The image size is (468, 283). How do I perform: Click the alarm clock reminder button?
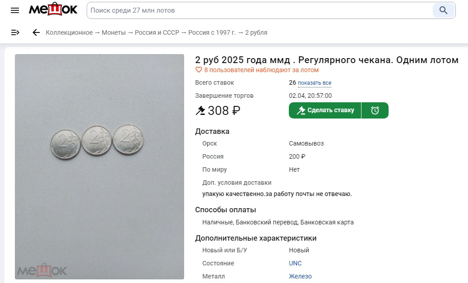point(375,110)
